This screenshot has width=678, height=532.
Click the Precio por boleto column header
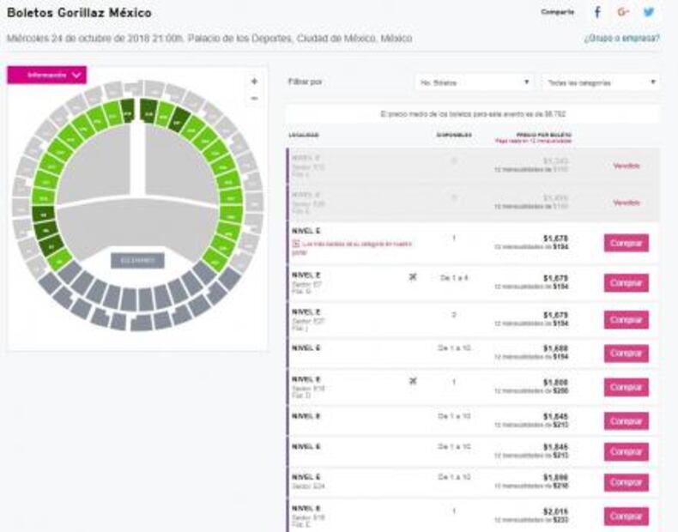pos(543,136)
